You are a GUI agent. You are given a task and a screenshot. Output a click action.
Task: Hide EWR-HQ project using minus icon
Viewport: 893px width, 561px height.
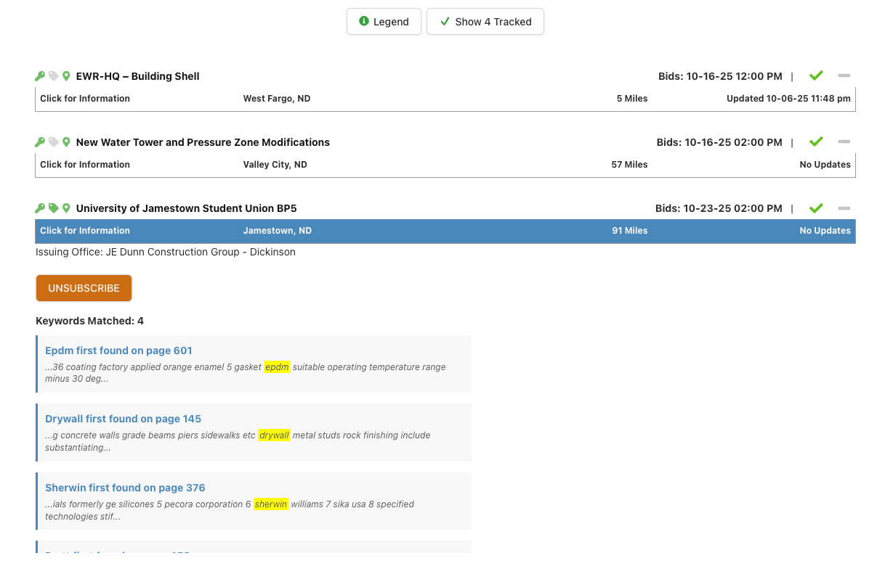tap(844, 75)
